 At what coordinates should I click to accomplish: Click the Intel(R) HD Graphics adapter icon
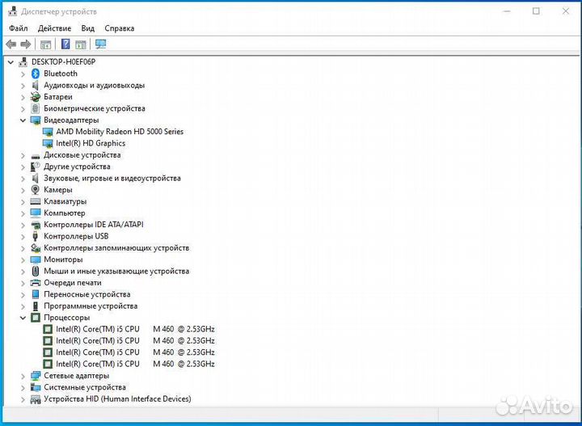(48, 143)
